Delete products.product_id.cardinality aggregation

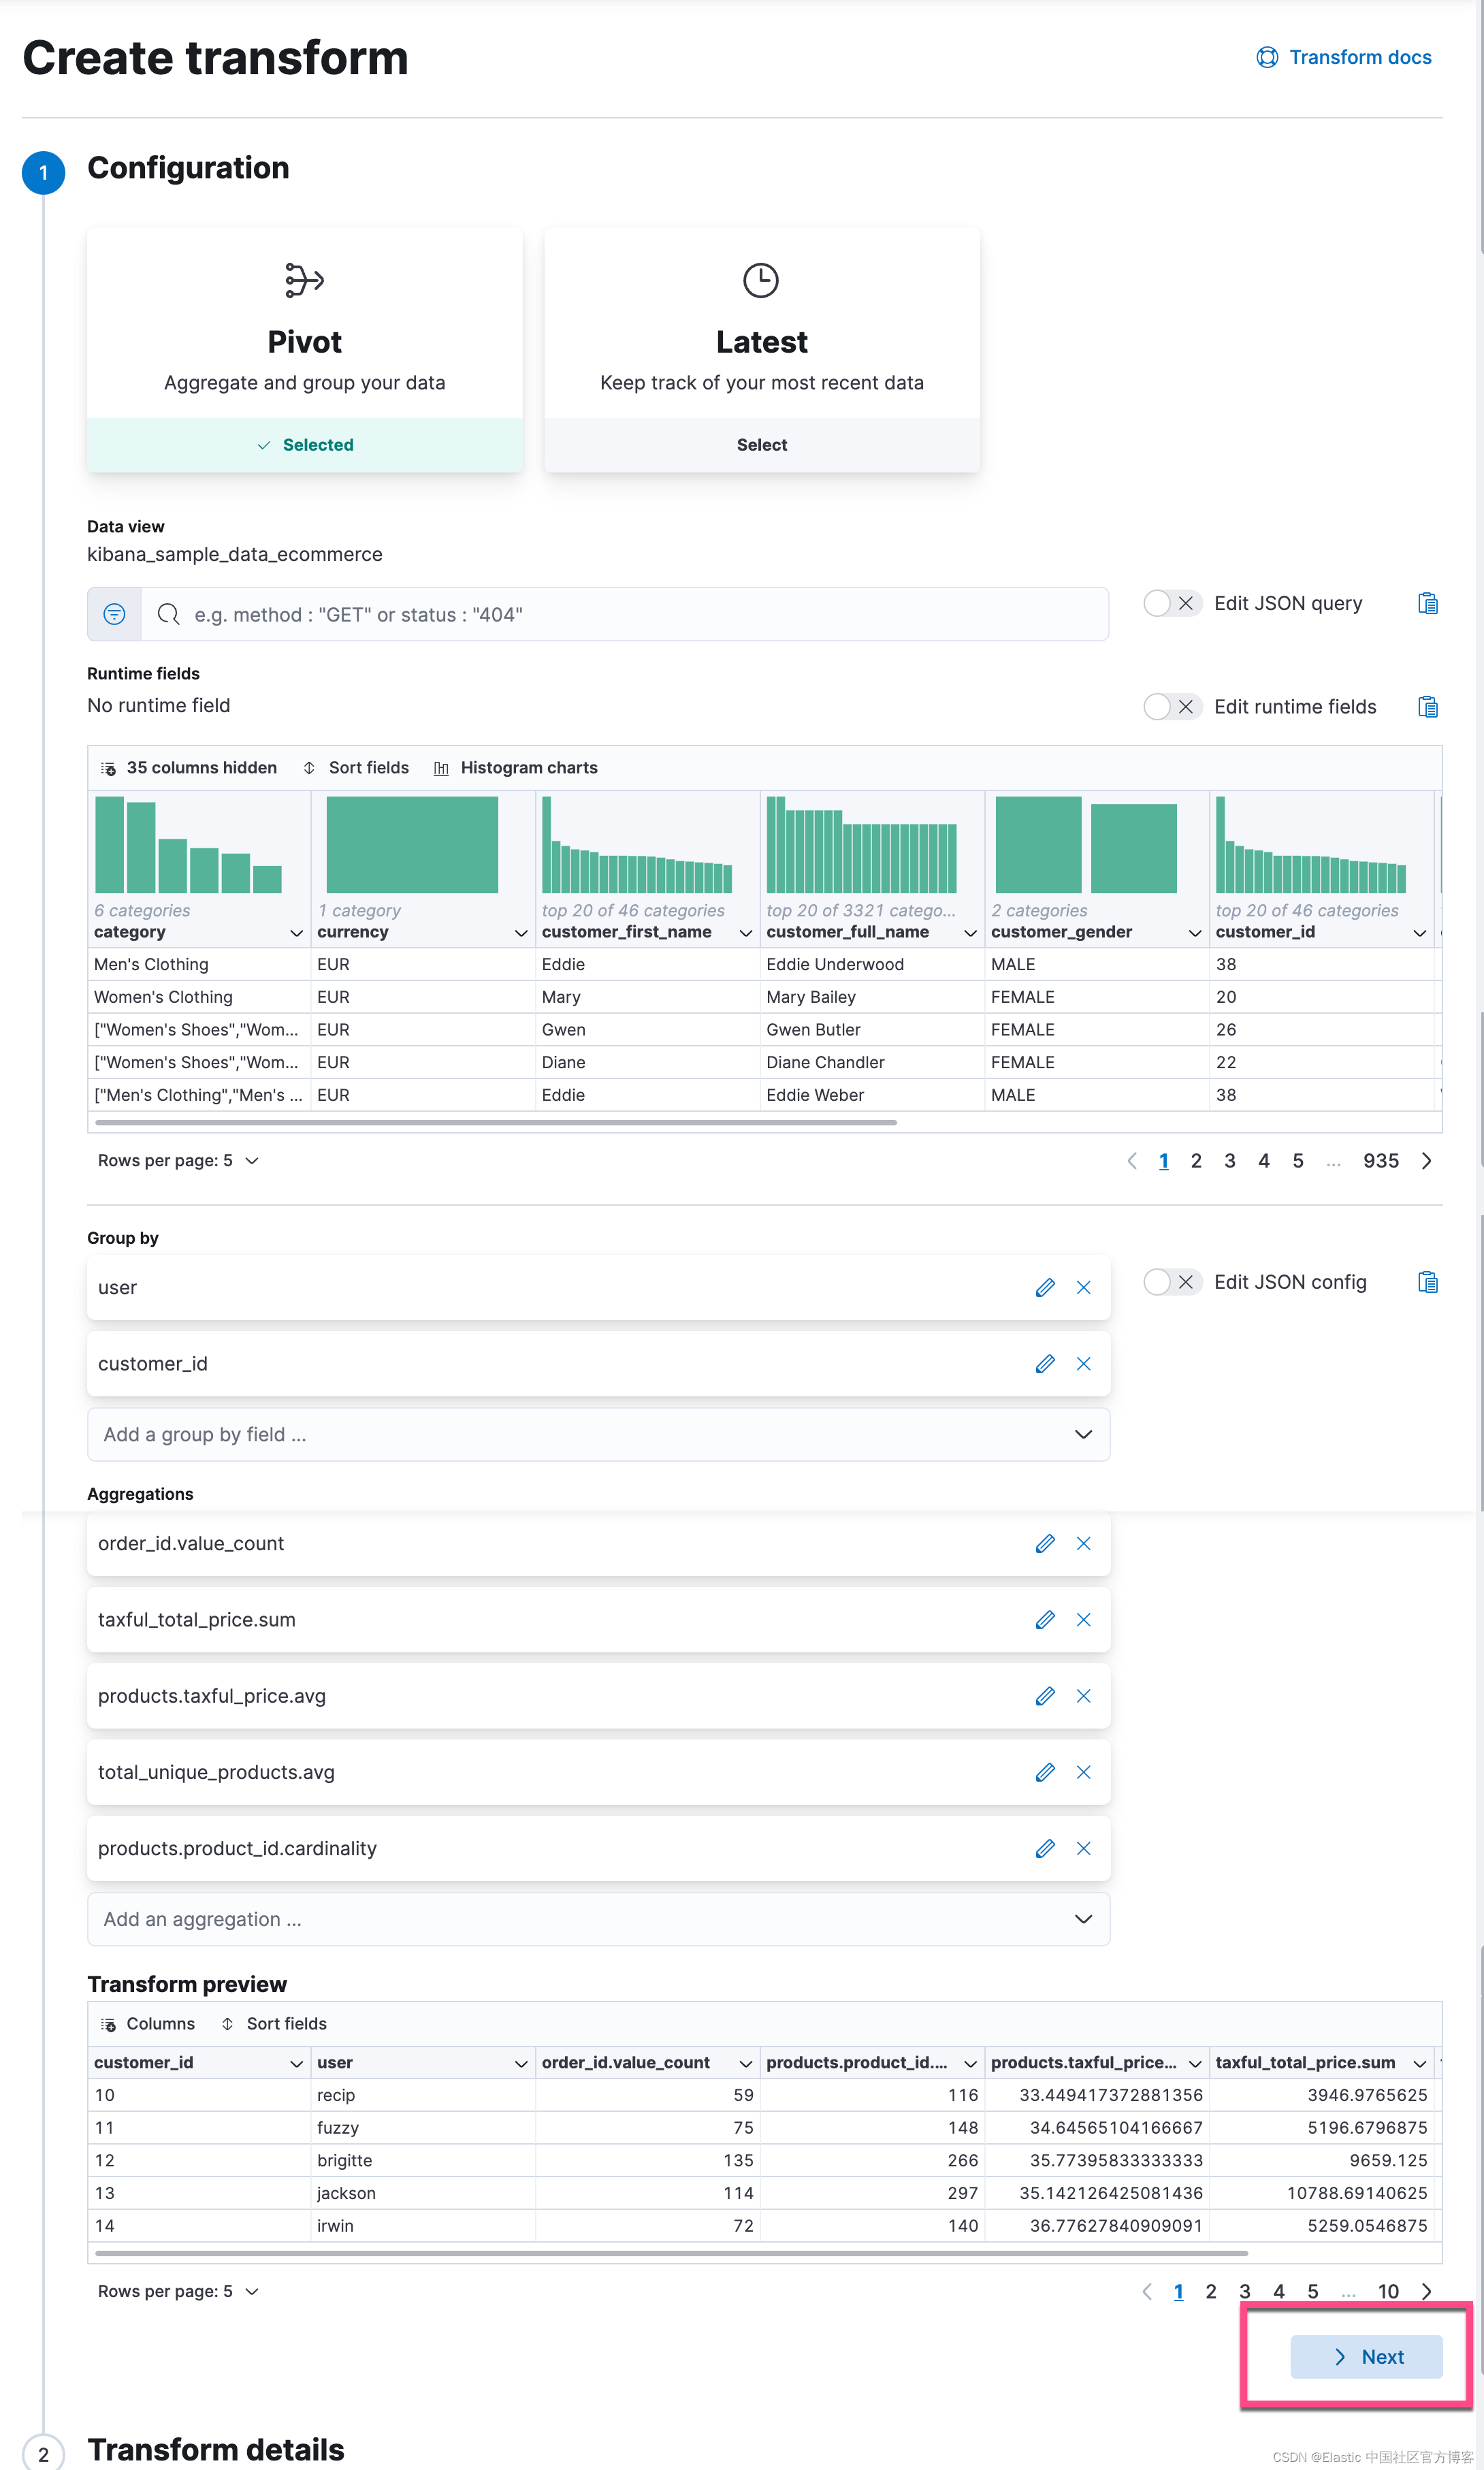[x=1083, y=1849]
